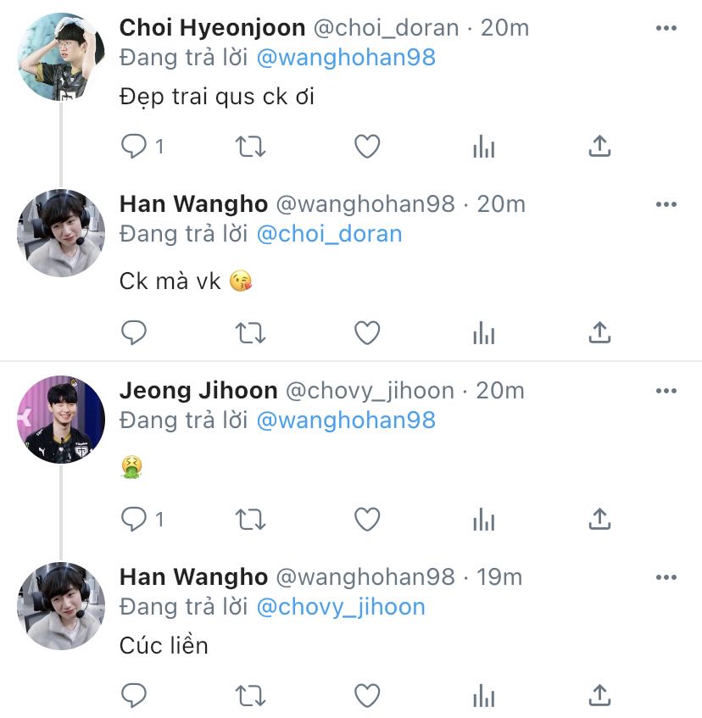
Task: Open more options for Choi Hyeonjoon's tweet
Action: click(666, 29)
